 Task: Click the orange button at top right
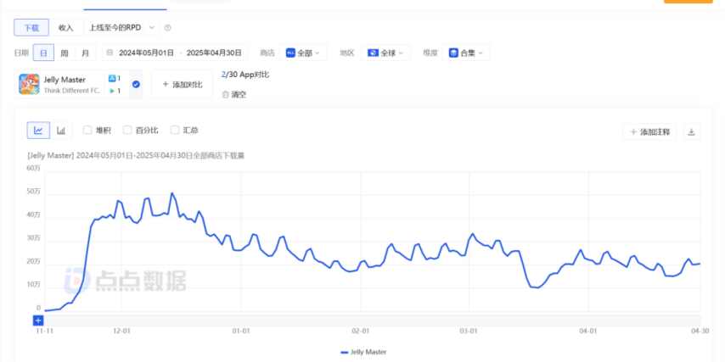[x=688, y=2]
